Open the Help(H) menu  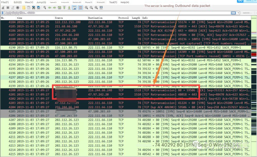coord(125,2)
